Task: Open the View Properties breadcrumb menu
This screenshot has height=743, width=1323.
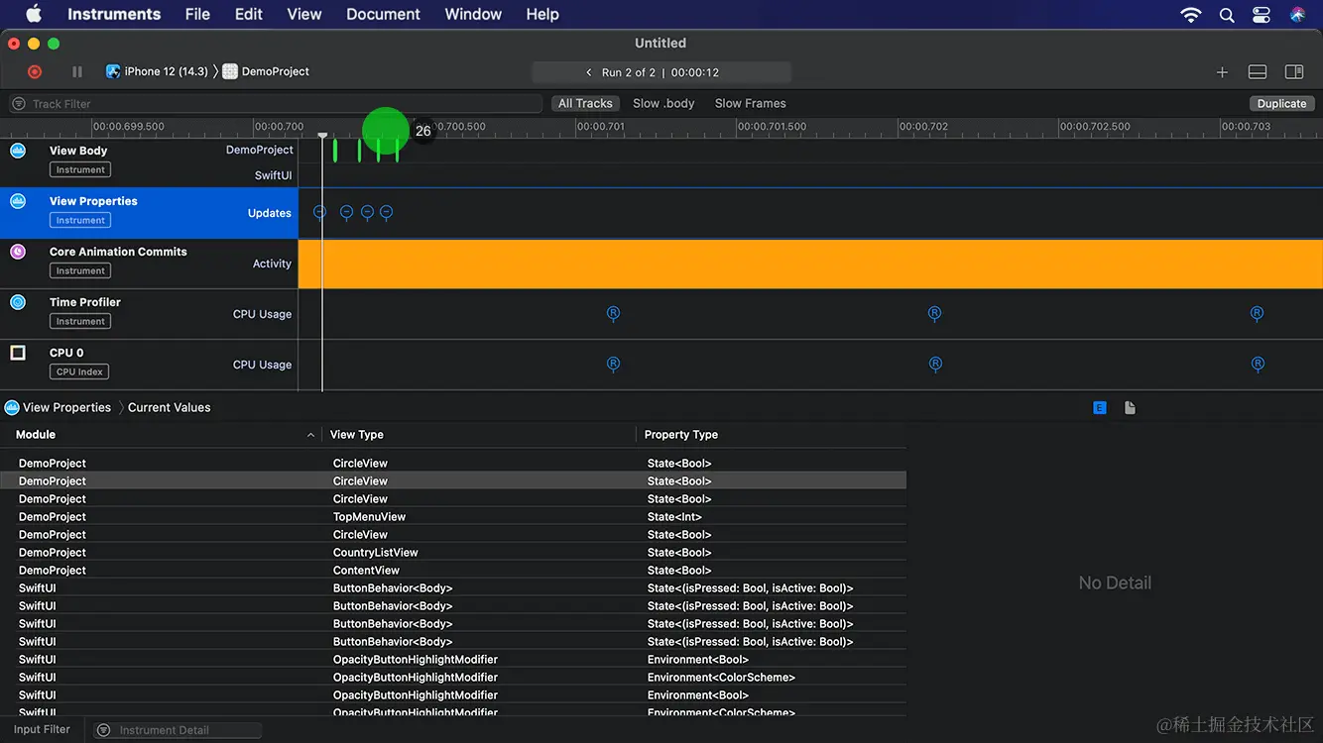Action: click(58, 407)
